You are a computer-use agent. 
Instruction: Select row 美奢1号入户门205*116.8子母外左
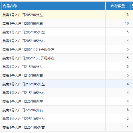(x=66, y=49)
